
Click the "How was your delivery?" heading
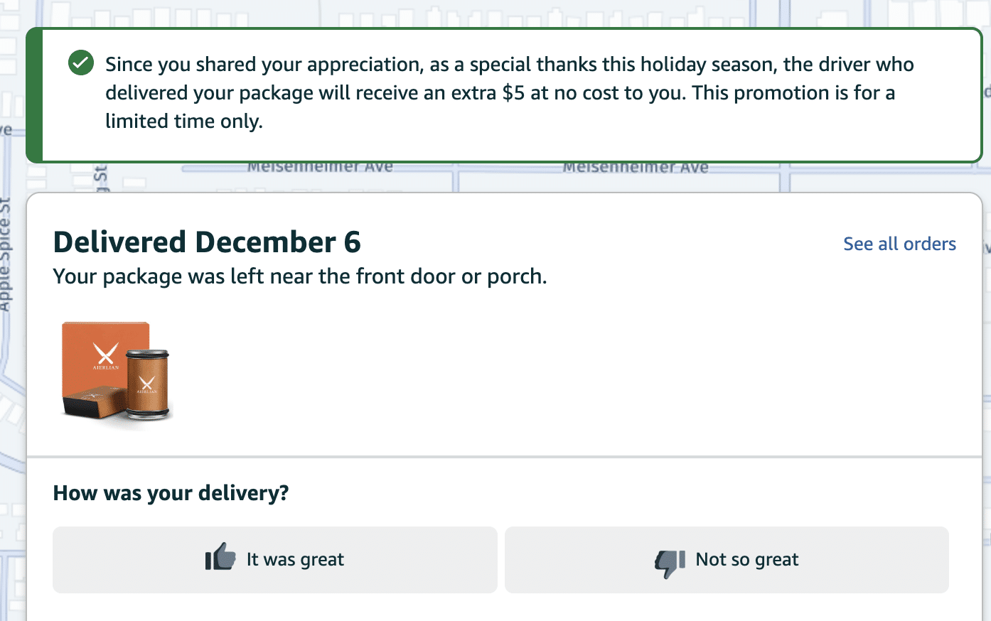[x=171, y=493]
